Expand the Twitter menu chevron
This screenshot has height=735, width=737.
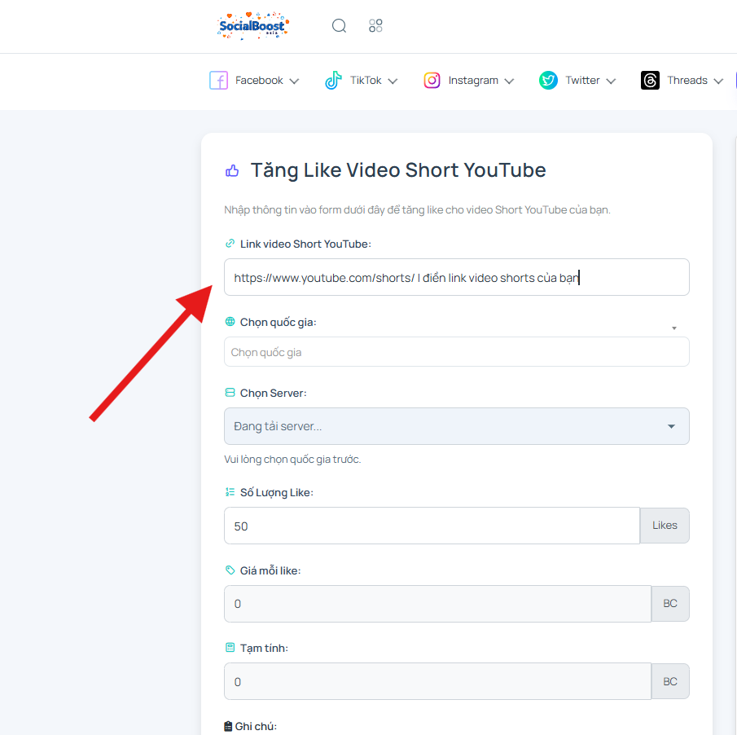[x=611, y=81]
